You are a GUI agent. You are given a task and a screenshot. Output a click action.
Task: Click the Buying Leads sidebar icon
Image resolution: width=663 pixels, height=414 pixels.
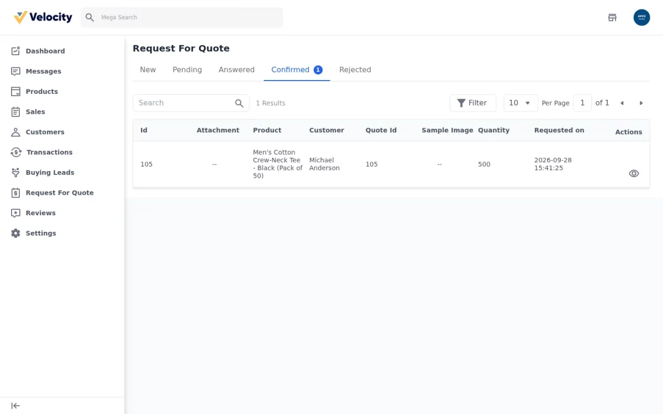click(15, 172)
